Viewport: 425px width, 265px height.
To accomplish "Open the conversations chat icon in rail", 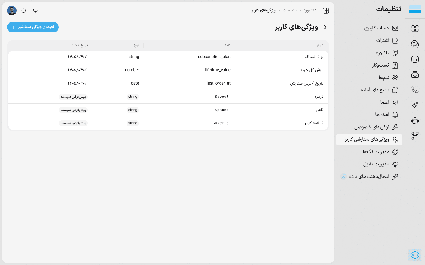I will (415, 44).
